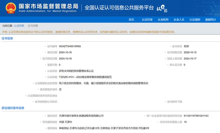Click the organization address text 审核地址
The width and height of the screenshot is (220, 133).
104,128
